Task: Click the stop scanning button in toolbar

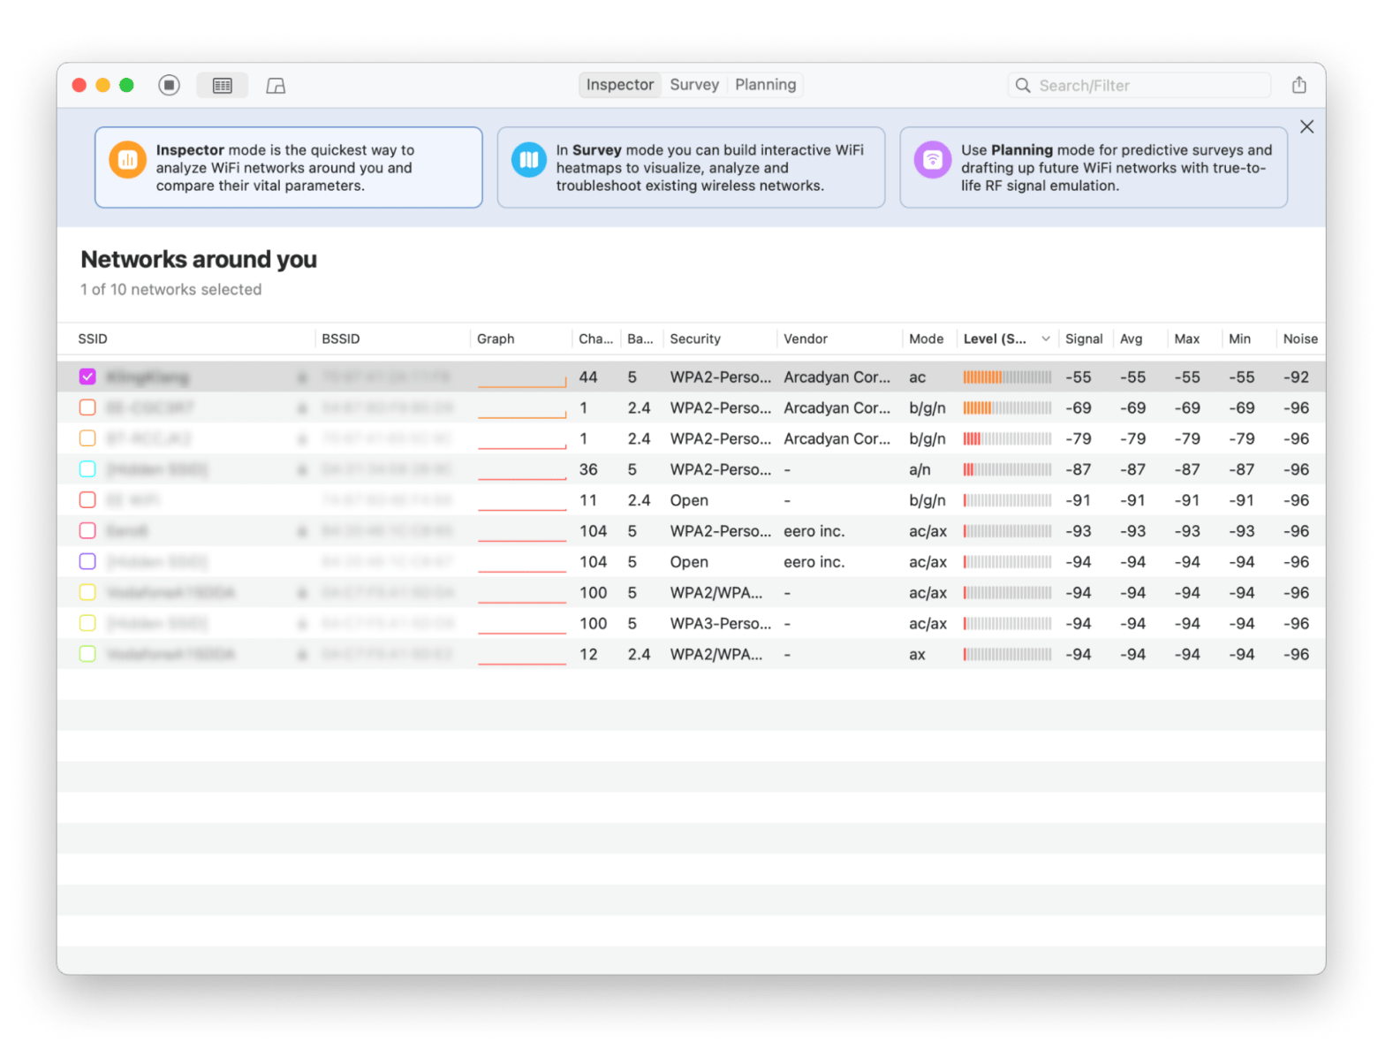Action: tap(169, 85)
